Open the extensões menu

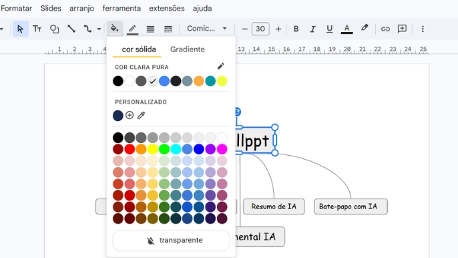[167, 9]
